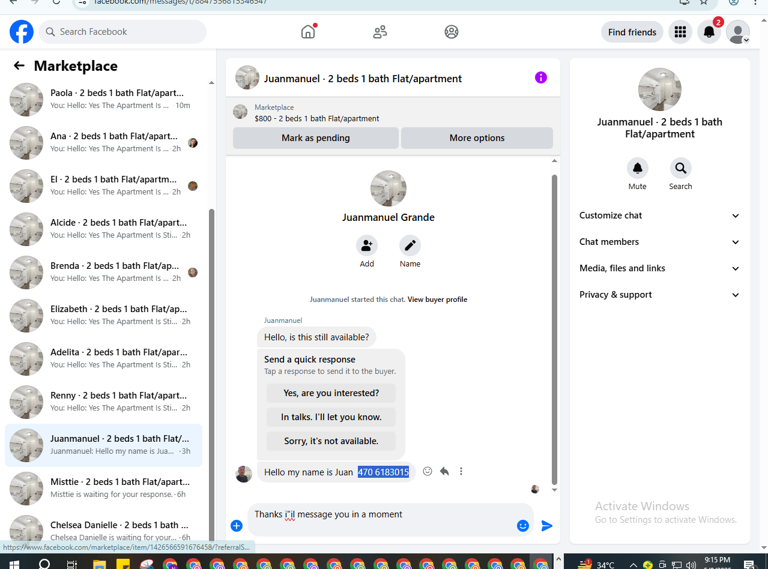
Task: Click the Search Facebook field
Action: [122, 32]
